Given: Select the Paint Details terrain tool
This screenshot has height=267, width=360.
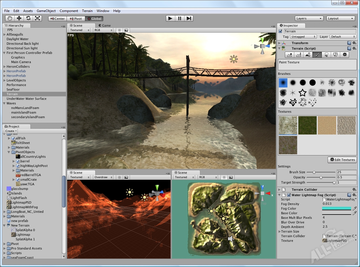Looking at the screenshot, I should pos(335,55).
